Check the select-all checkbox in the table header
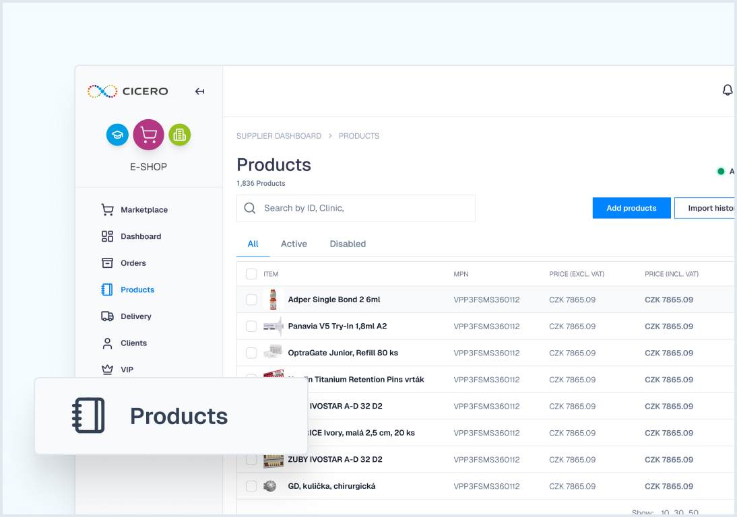The image size is (737, 517). 251,274
